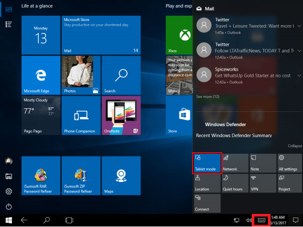The image size is (303, 227).
Task: Toggle the Location quick action
Action: (207, 183)
